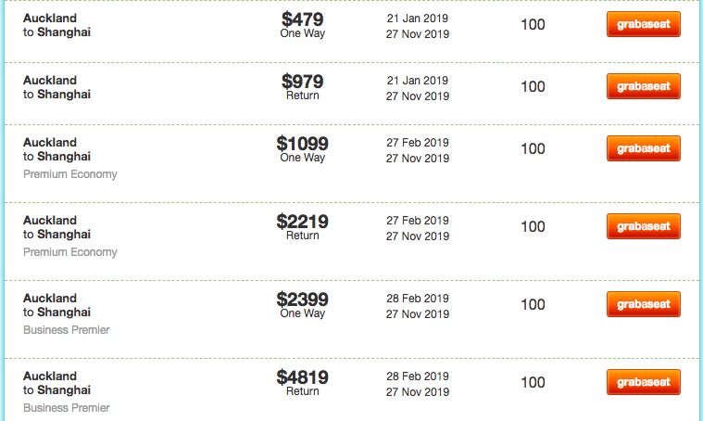
Task: Select the $4819 Return price
Action: [x=303, y=383]
